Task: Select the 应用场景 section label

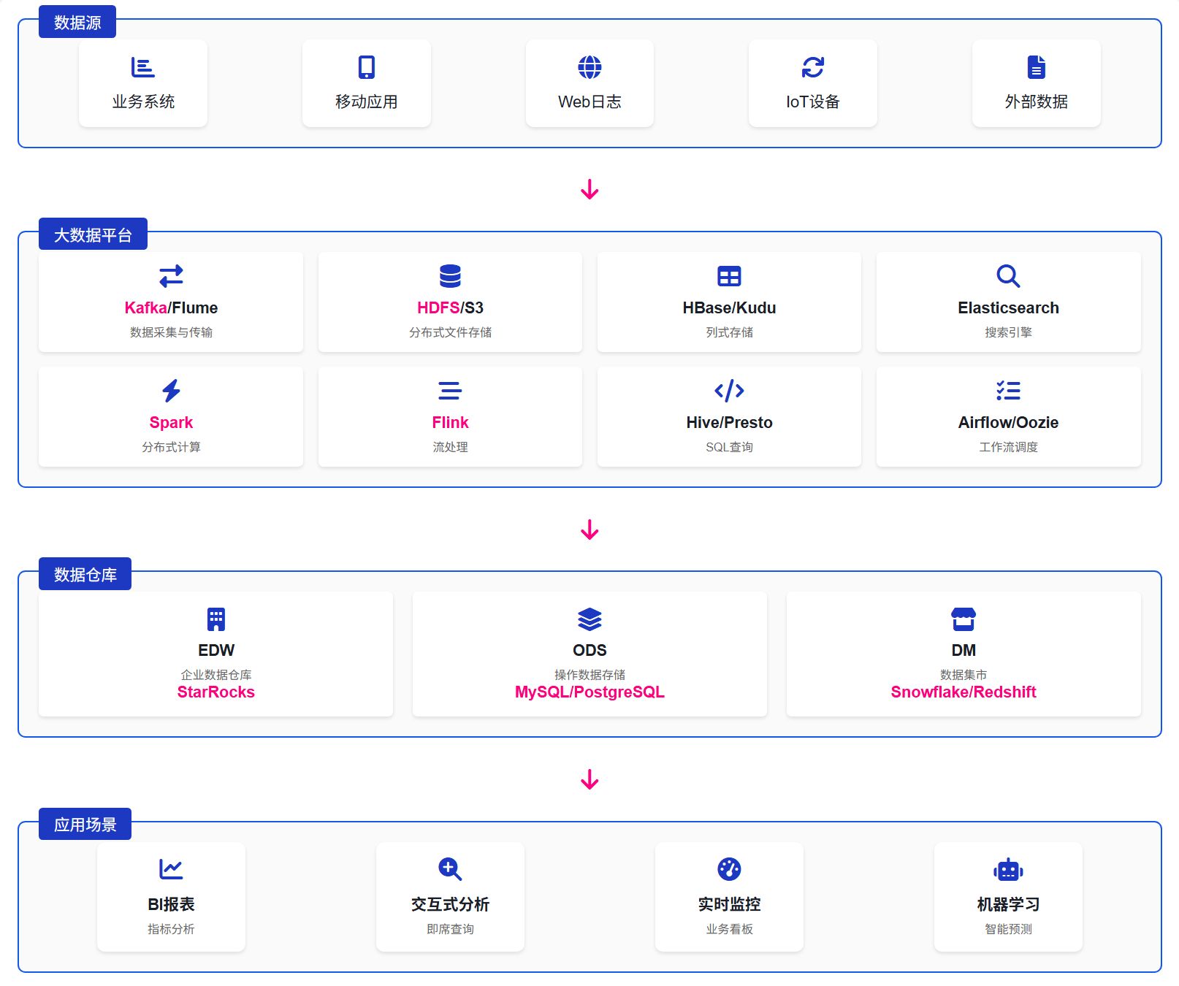Action: (x=85, y=824)
